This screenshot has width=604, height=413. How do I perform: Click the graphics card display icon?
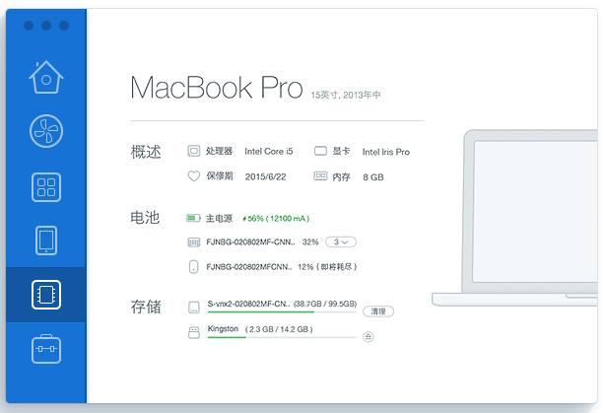click(x=320, y=152)
